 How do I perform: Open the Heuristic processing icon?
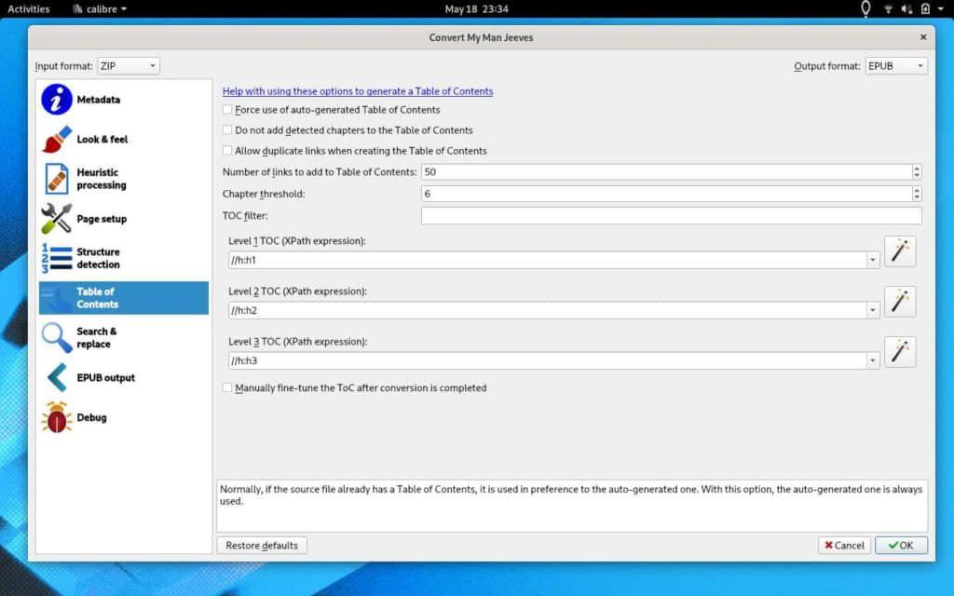(x=57, y=179)
